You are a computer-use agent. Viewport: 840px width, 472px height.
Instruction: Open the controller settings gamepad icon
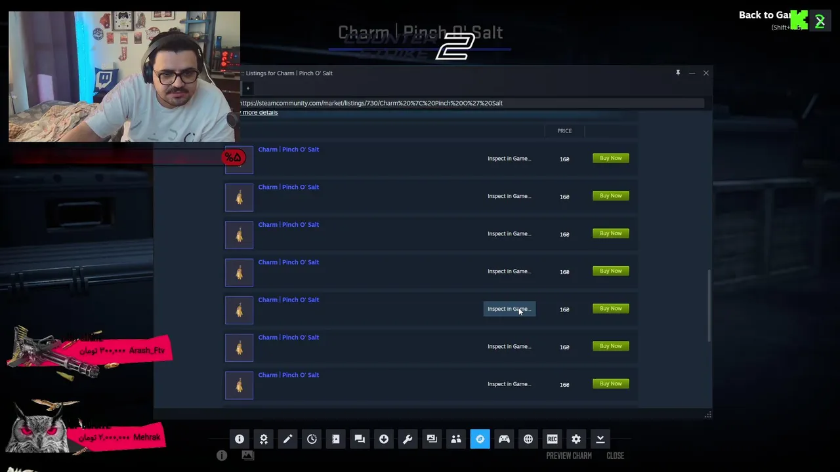pyautogui.click(x=504, y=439)
